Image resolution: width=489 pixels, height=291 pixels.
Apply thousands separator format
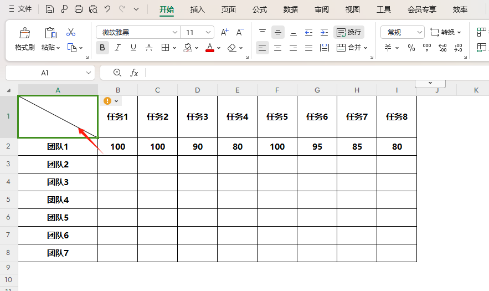click(x=426, y=48)
